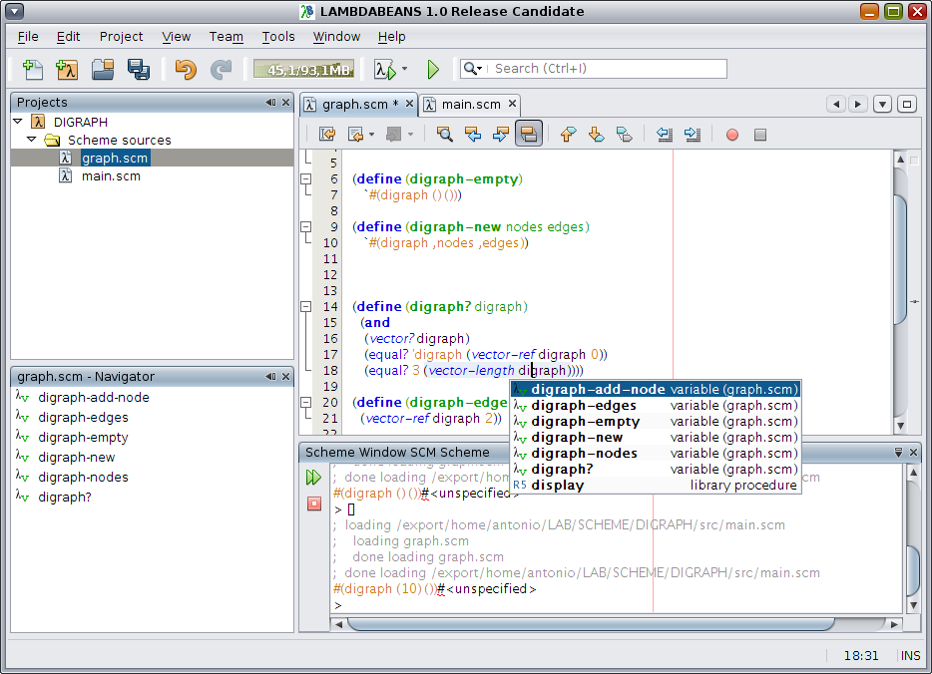
Task: Jump to next bookmark icon
Action: coord(596,135)
